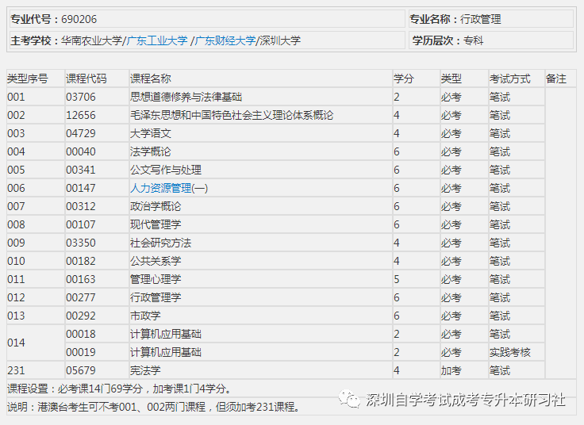Select course code 00018
The height and width of the screenshot is (425, 584).
coord(81,334)
